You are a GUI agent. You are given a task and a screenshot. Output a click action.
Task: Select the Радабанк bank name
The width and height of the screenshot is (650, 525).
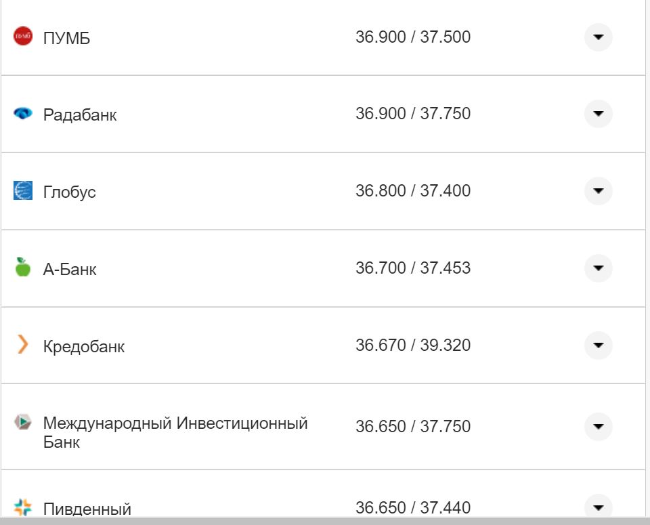80,114
